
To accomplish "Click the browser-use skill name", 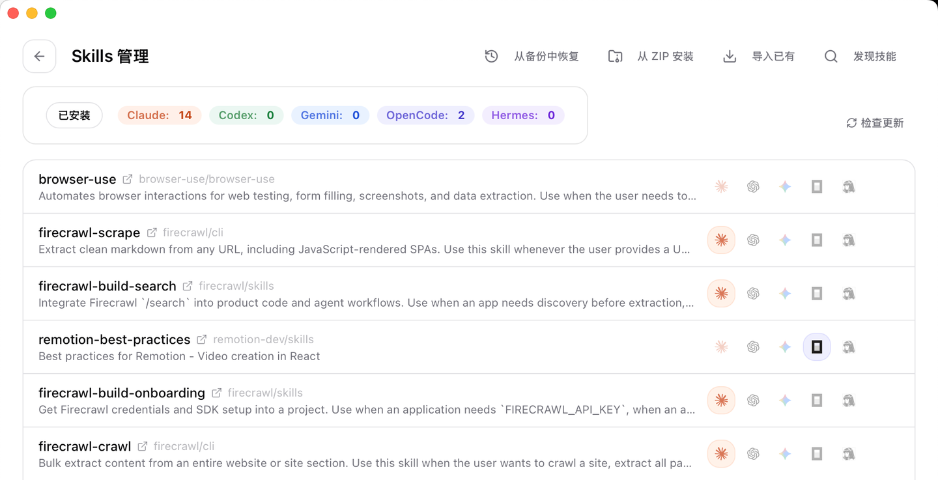I will 78,179.
